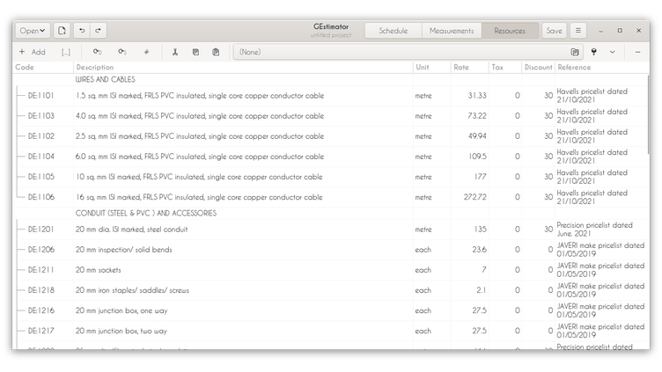Click the minus icon at toolbar end

638,52
